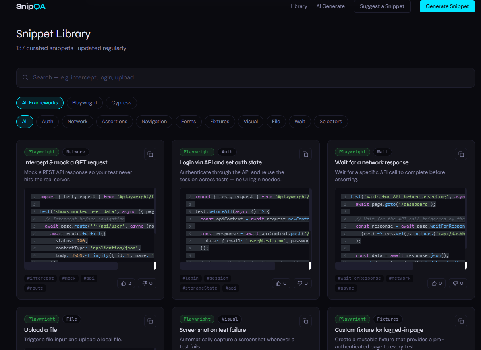Copy the "Intercept & mock a GET request" snippet
Image resolution: width=481 pixels, height=350 pixels.
[x=150, y=154]
